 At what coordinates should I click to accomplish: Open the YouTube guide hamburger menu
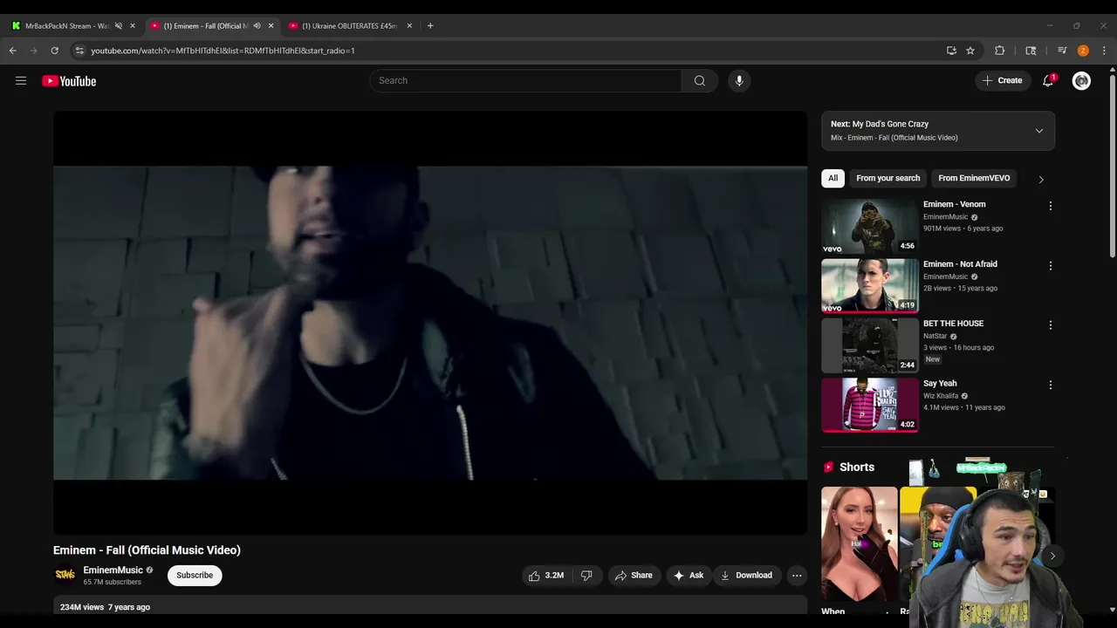(21, 81)
